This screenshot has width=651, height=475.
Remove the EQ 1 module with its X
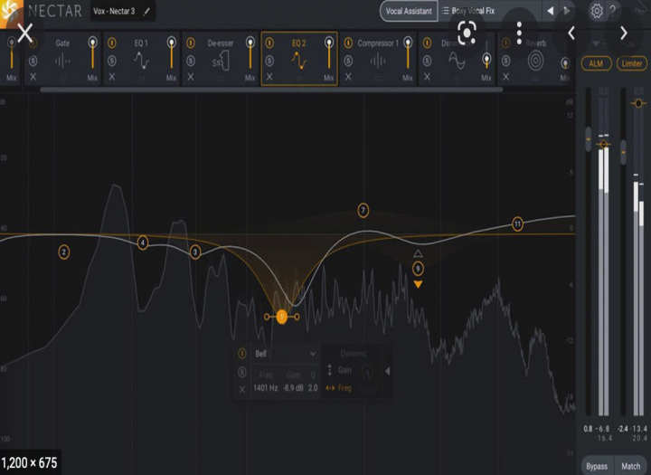[112, 77]
